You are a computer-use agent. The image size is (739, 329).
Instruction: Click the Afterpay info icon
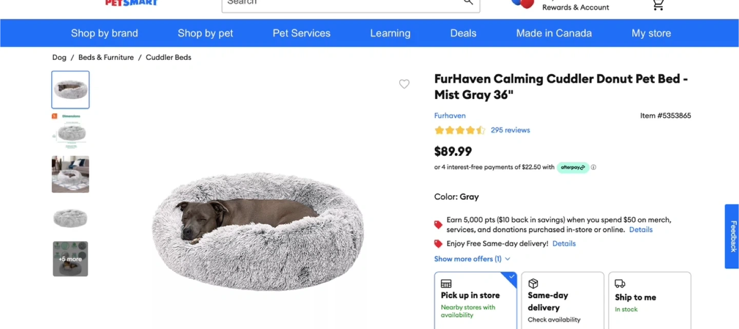coord(593,167)
